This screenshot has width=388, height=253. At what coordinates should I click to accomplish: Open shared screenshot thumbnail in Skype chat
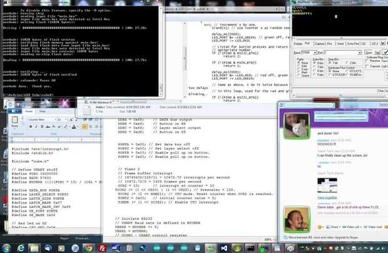coord(327,185)
